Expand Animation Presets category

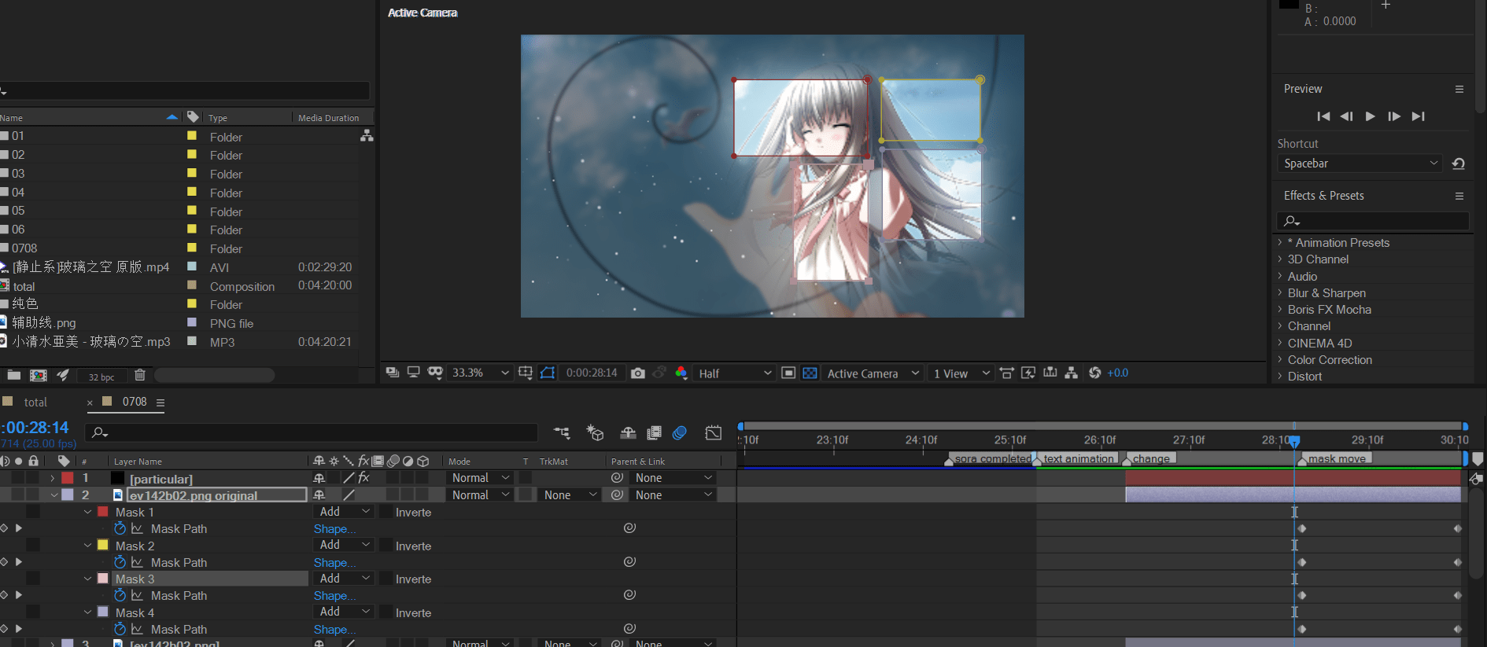[x=1280, y=242]
